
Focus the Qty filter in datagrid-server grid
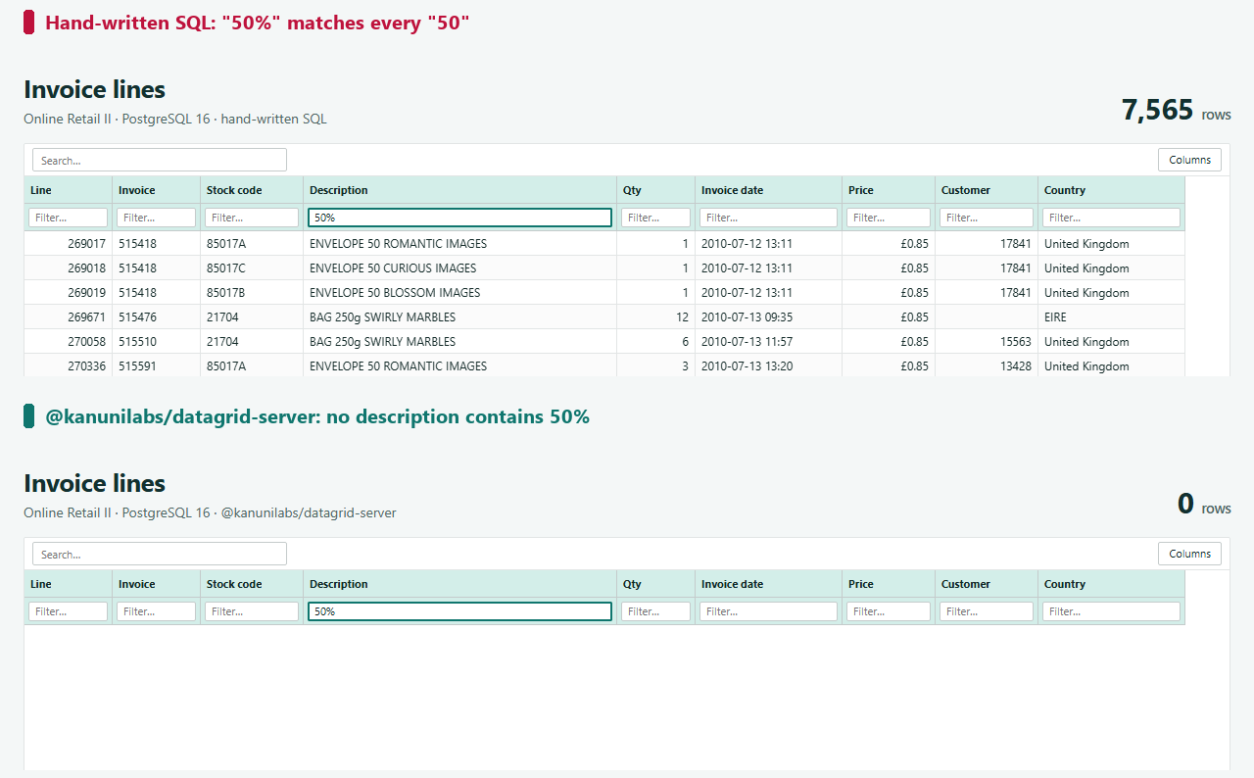tap(656, 611)
